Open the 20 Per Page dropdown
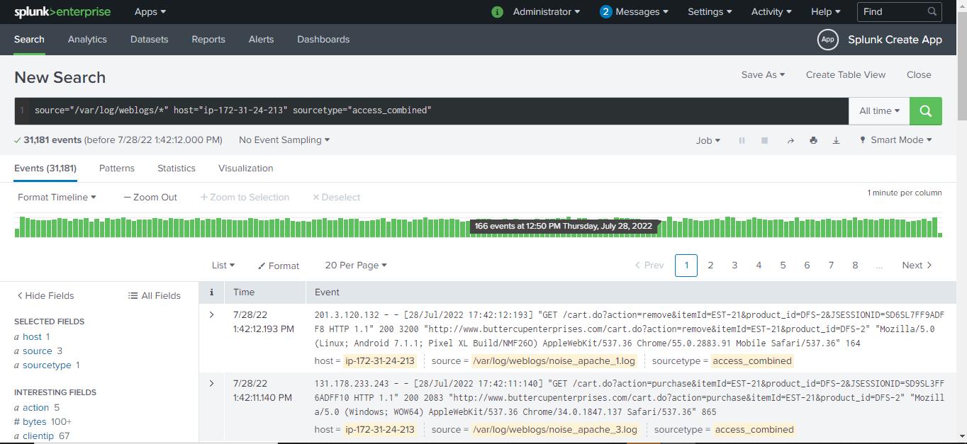967x444 pixels. (x=355, y=265)
